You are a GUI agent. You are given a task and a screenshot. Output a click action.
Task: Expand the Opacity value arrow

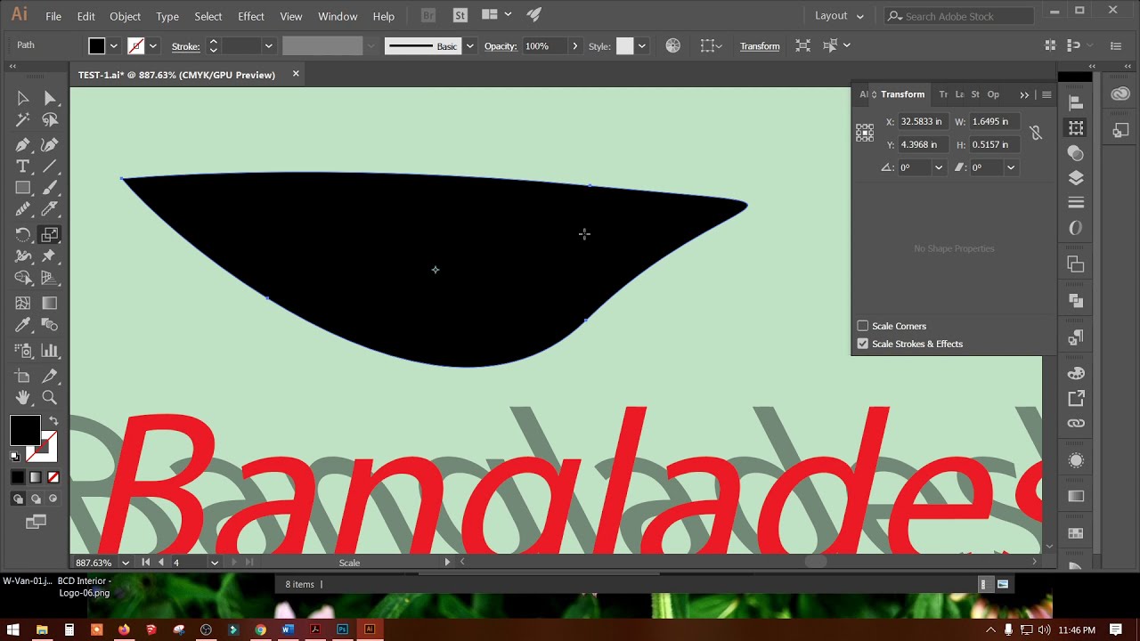pyautogui.click(x=574, y=45)
